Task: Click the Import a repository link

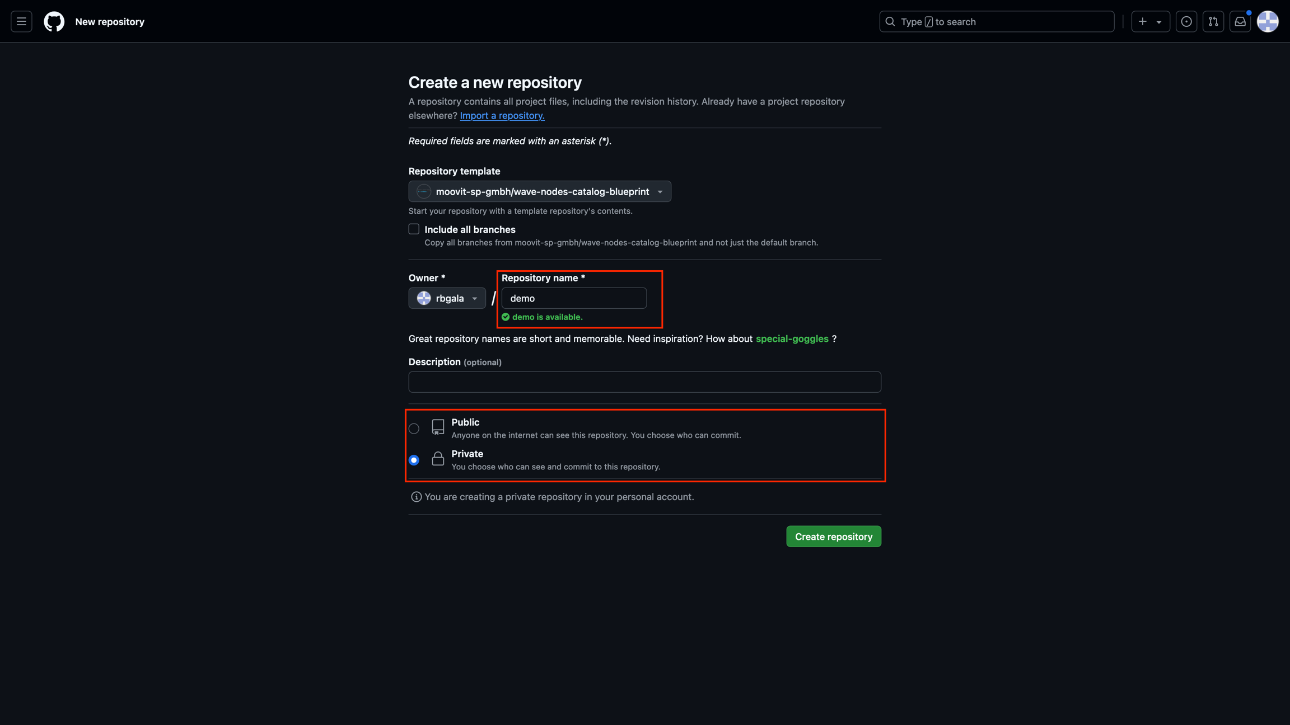Action: 502,116
